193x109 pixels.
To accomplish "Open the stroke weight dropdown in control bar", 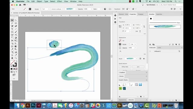I will click(49, 9).
